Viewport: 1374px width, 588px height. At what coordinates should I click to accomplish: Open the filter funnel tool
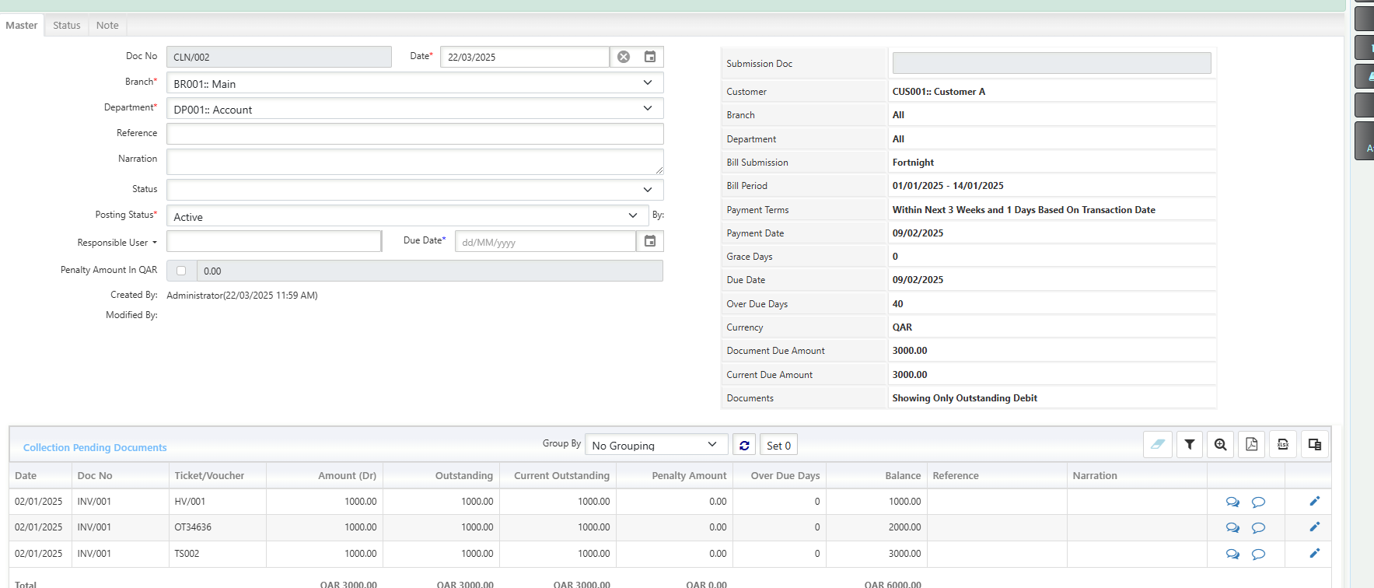(x=1190, y=444)
